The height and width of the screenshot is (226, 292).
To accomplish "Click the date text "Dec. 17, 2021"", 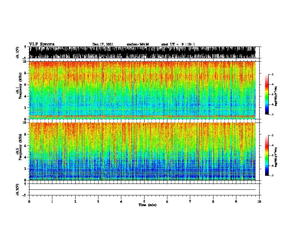I will [103, 44].
